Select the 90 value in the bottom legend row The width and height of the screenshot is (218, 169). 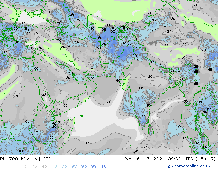(x=74, y=166)
